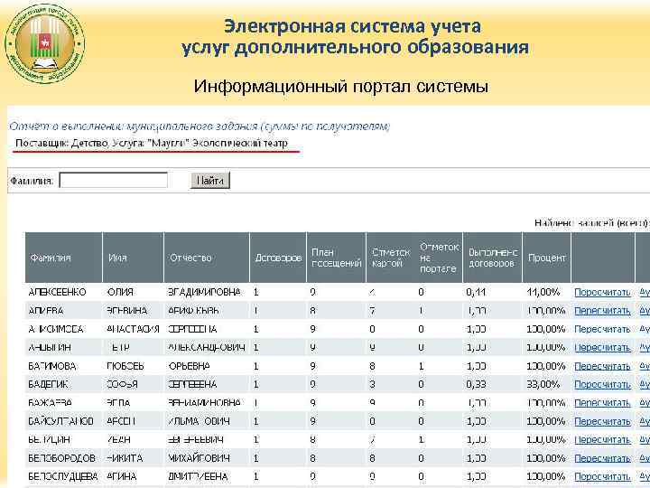
Task: Click the Процент column header
Action: click(546, 258)
